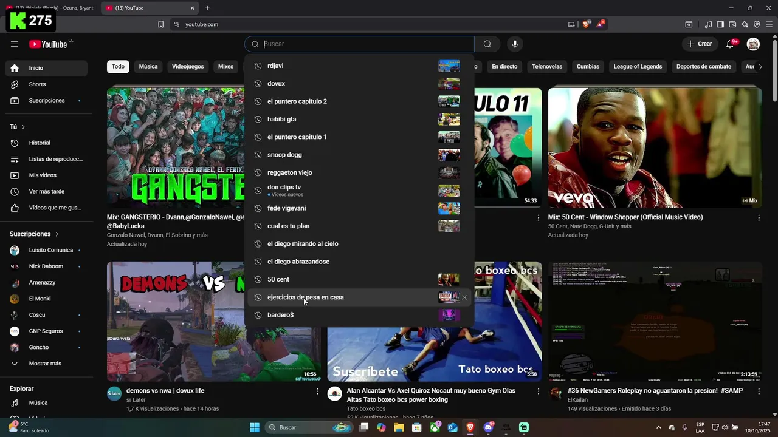Open Historial in the sidebar

click(x=46, y=143)
